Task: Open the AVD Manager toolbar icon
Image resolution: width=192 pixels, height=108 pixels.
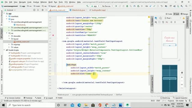Action: point(178,6)
